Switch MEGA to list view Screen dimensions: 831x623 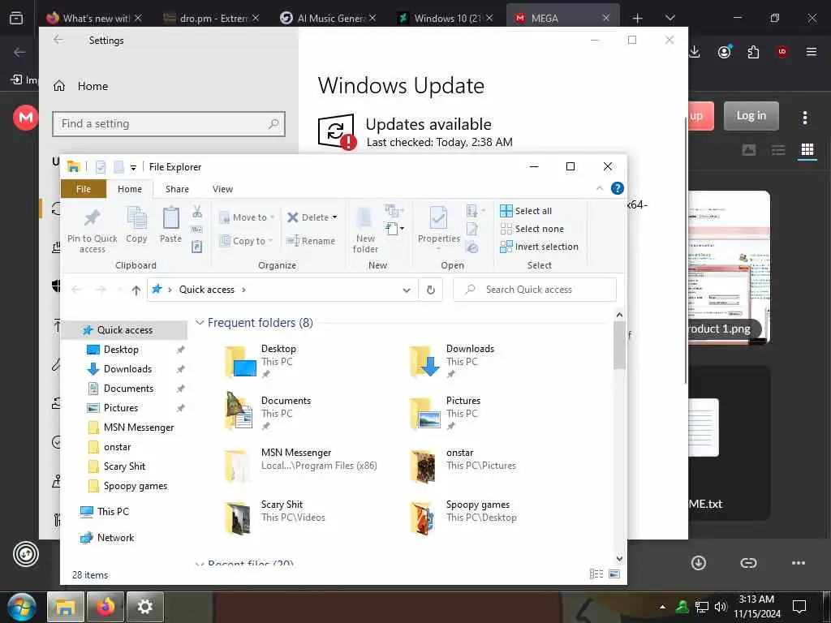(x=778, y=150)
